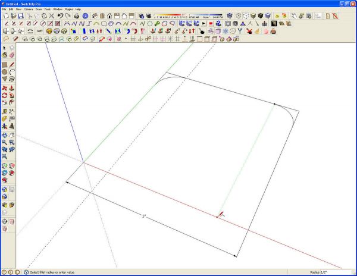Toggle Monochrome face style

click(x=268, y=15)
